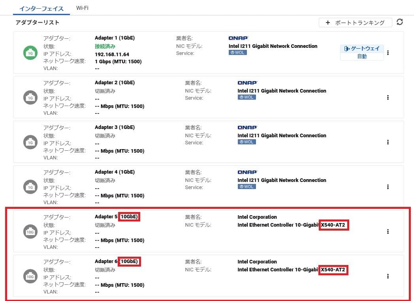This screenshot has width=414, height=301.
Task: Click the refresh icon beside port trunking
Action: [x=400, y=22]
